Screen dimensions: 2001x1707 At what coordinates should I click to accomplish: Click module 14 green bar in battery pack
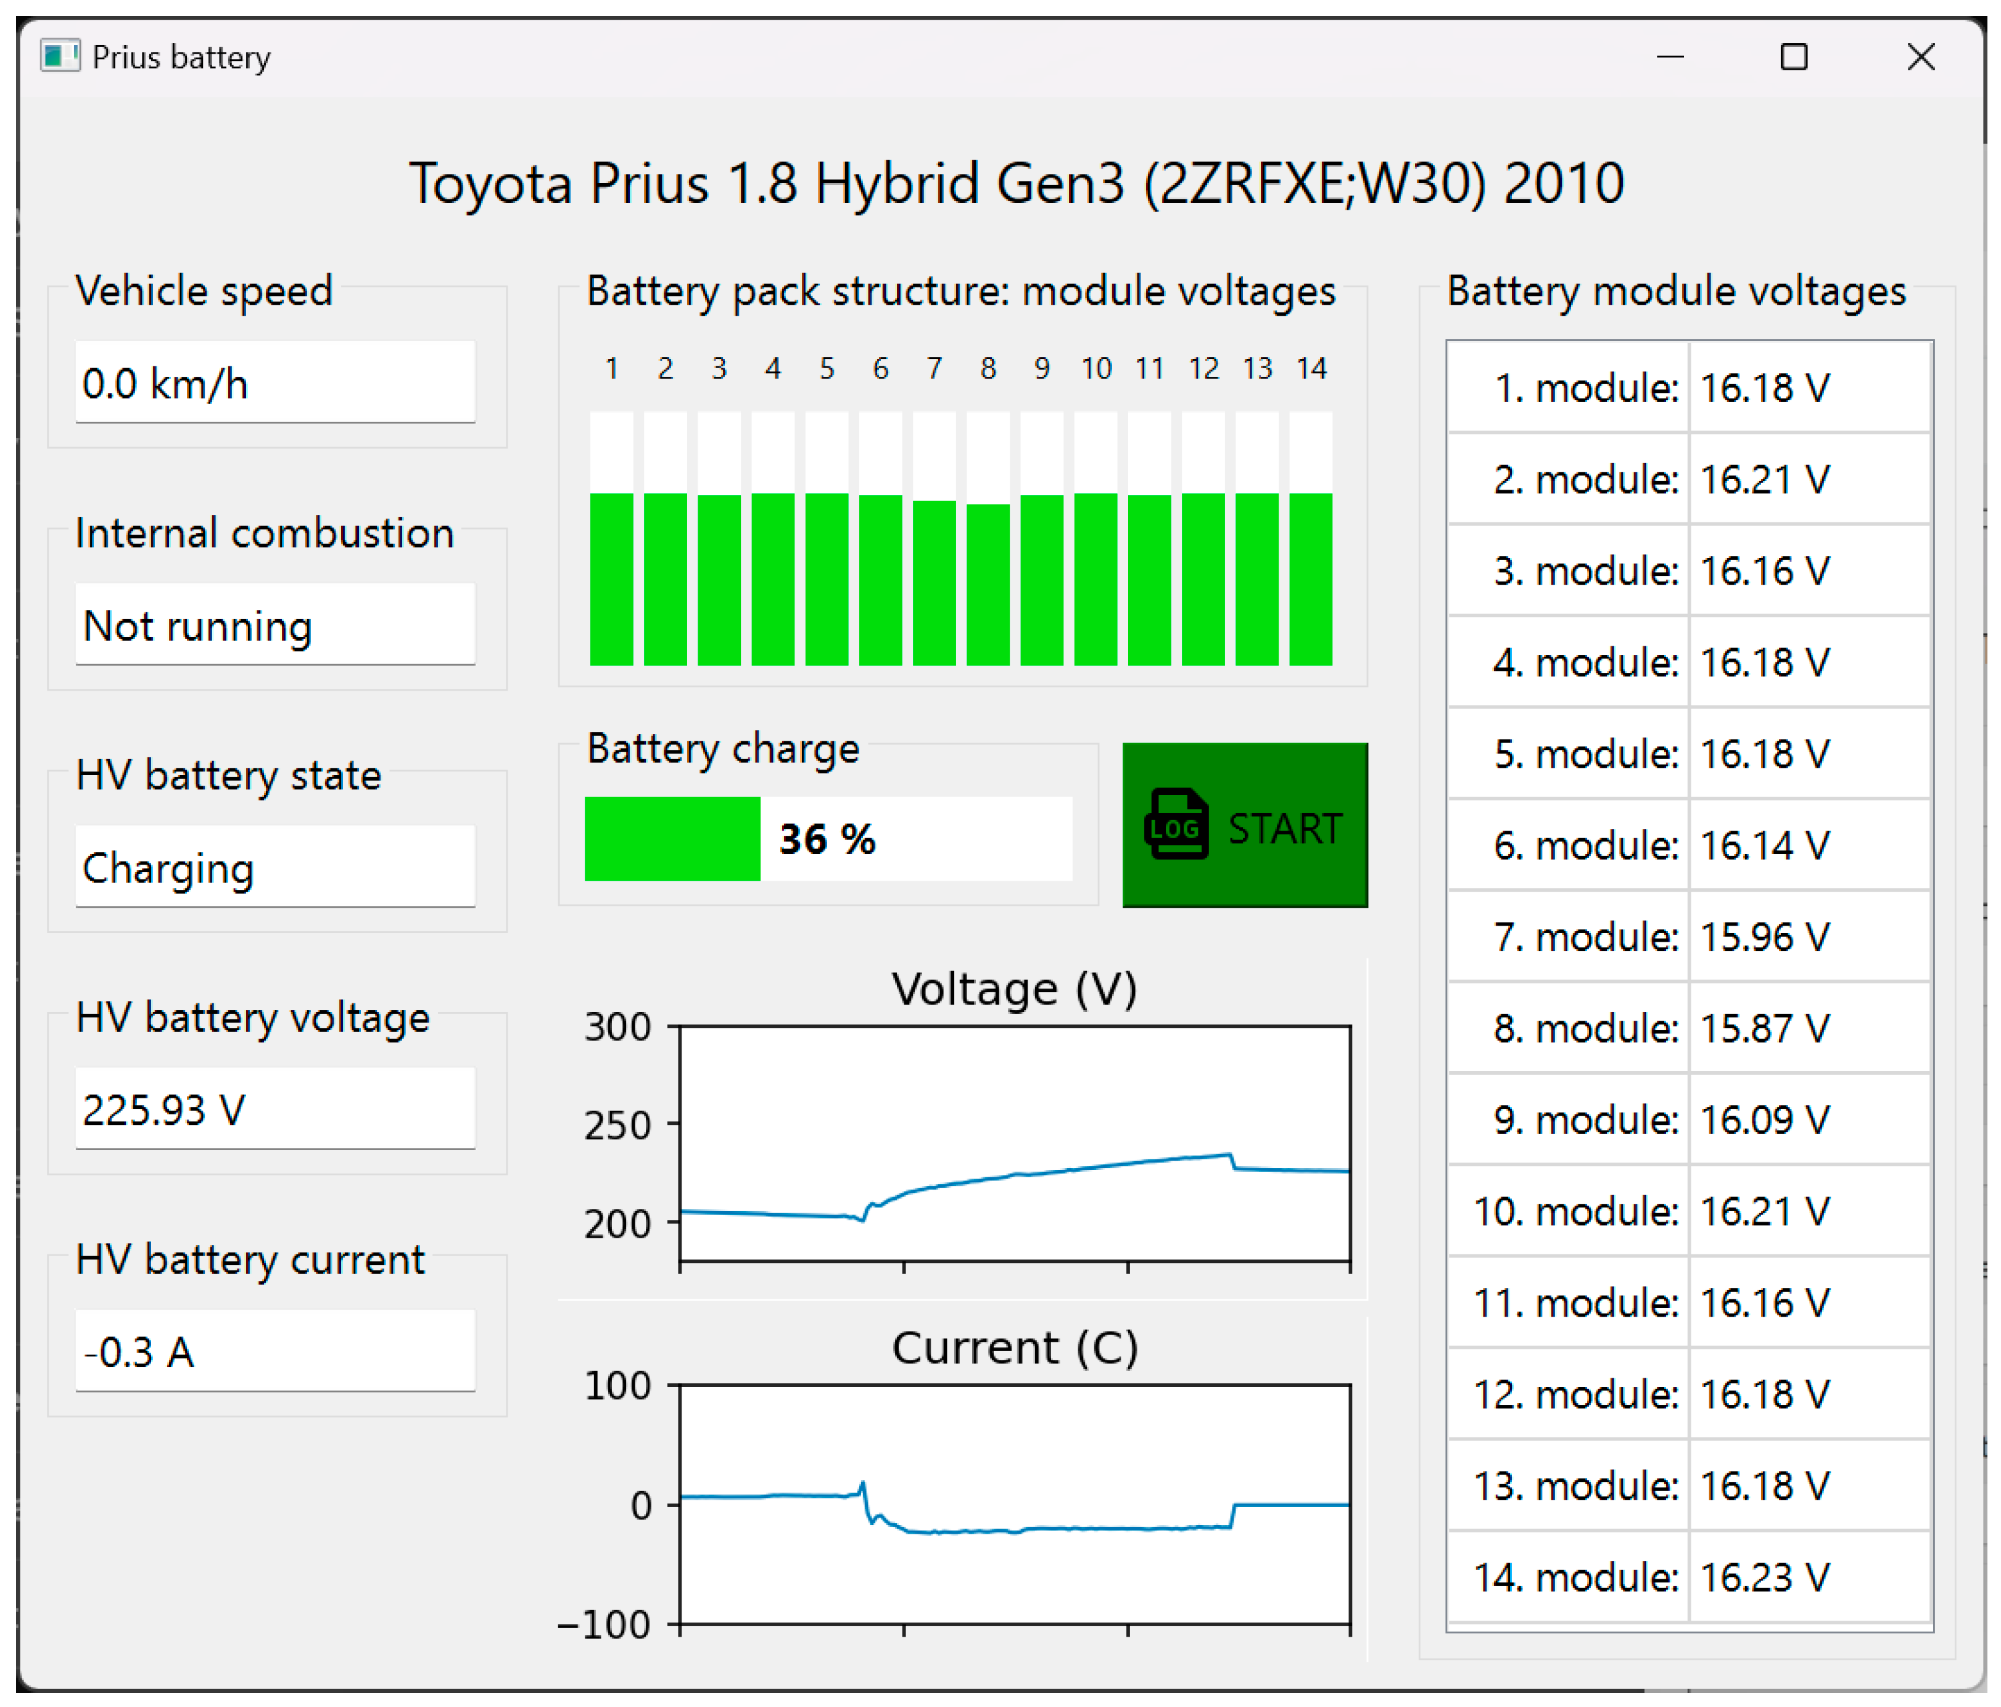(x=1311, y=579)
